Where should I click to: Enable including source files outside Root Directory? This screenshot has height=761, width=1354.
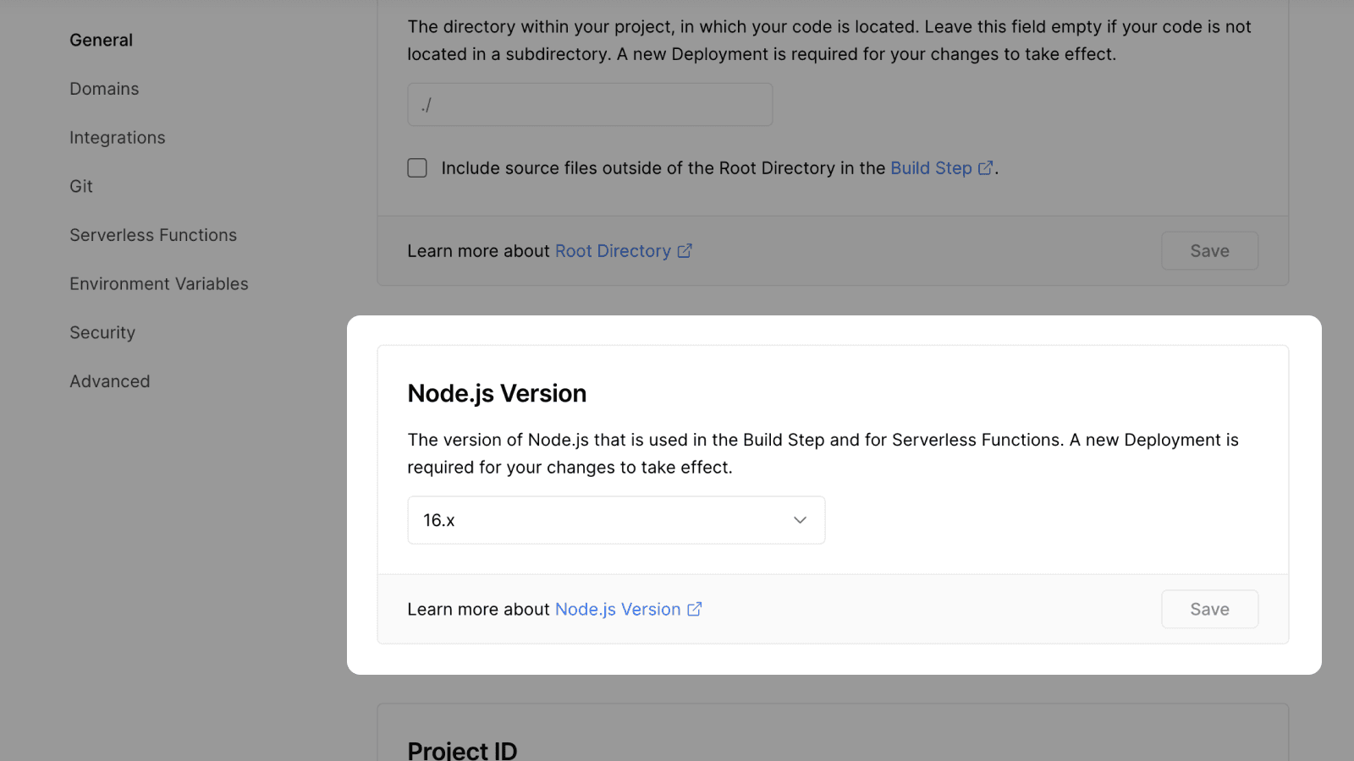[x=417, y=167]
